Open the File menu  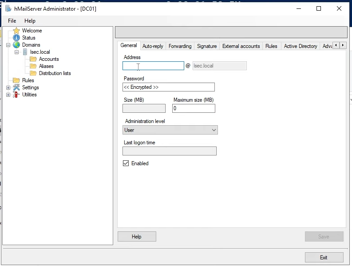pos(12,21)
